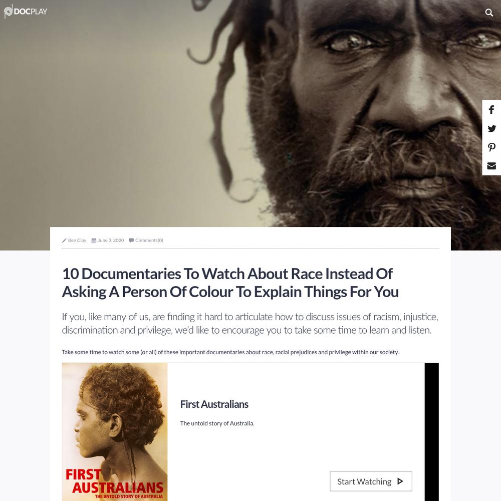Click the hero portrait image

coord(250,113)
